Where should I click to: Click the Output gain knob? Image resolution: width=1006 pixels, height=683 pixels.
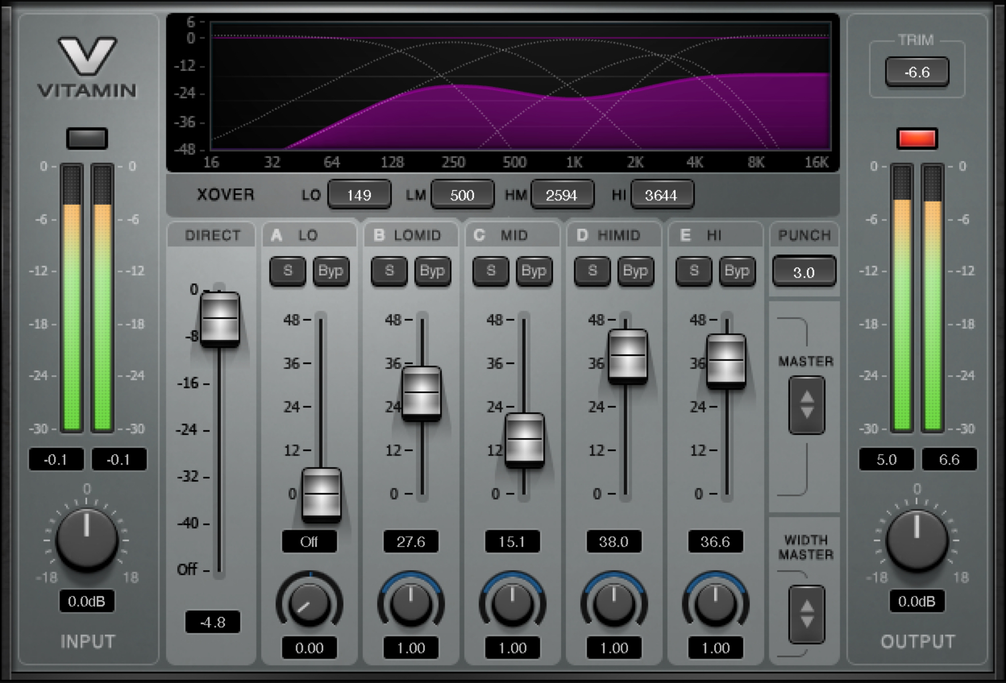tap(917, 540)
